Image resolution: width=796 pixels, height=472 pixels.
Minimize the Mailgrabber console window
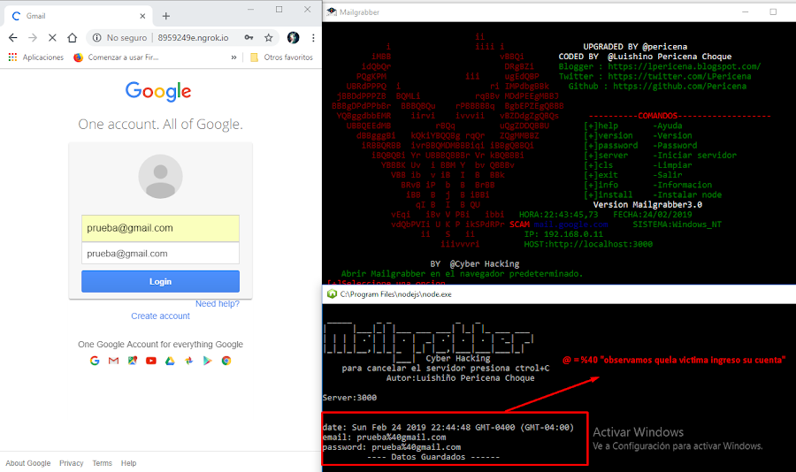click(746, 12)
